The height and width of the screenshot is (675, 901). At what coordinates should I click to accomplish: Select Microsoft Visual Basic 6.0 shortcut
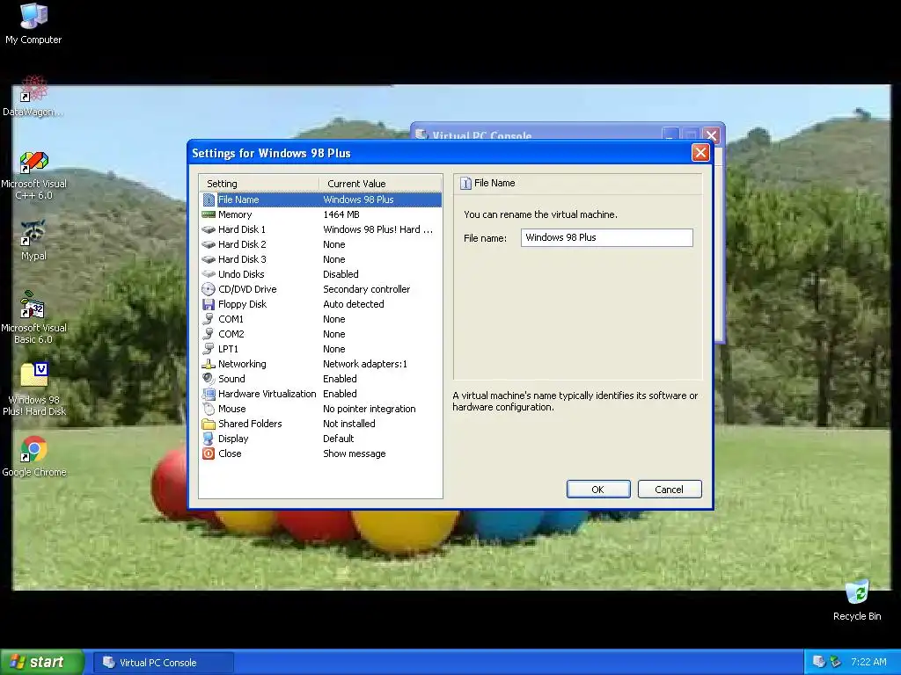[x=33, y=318]
